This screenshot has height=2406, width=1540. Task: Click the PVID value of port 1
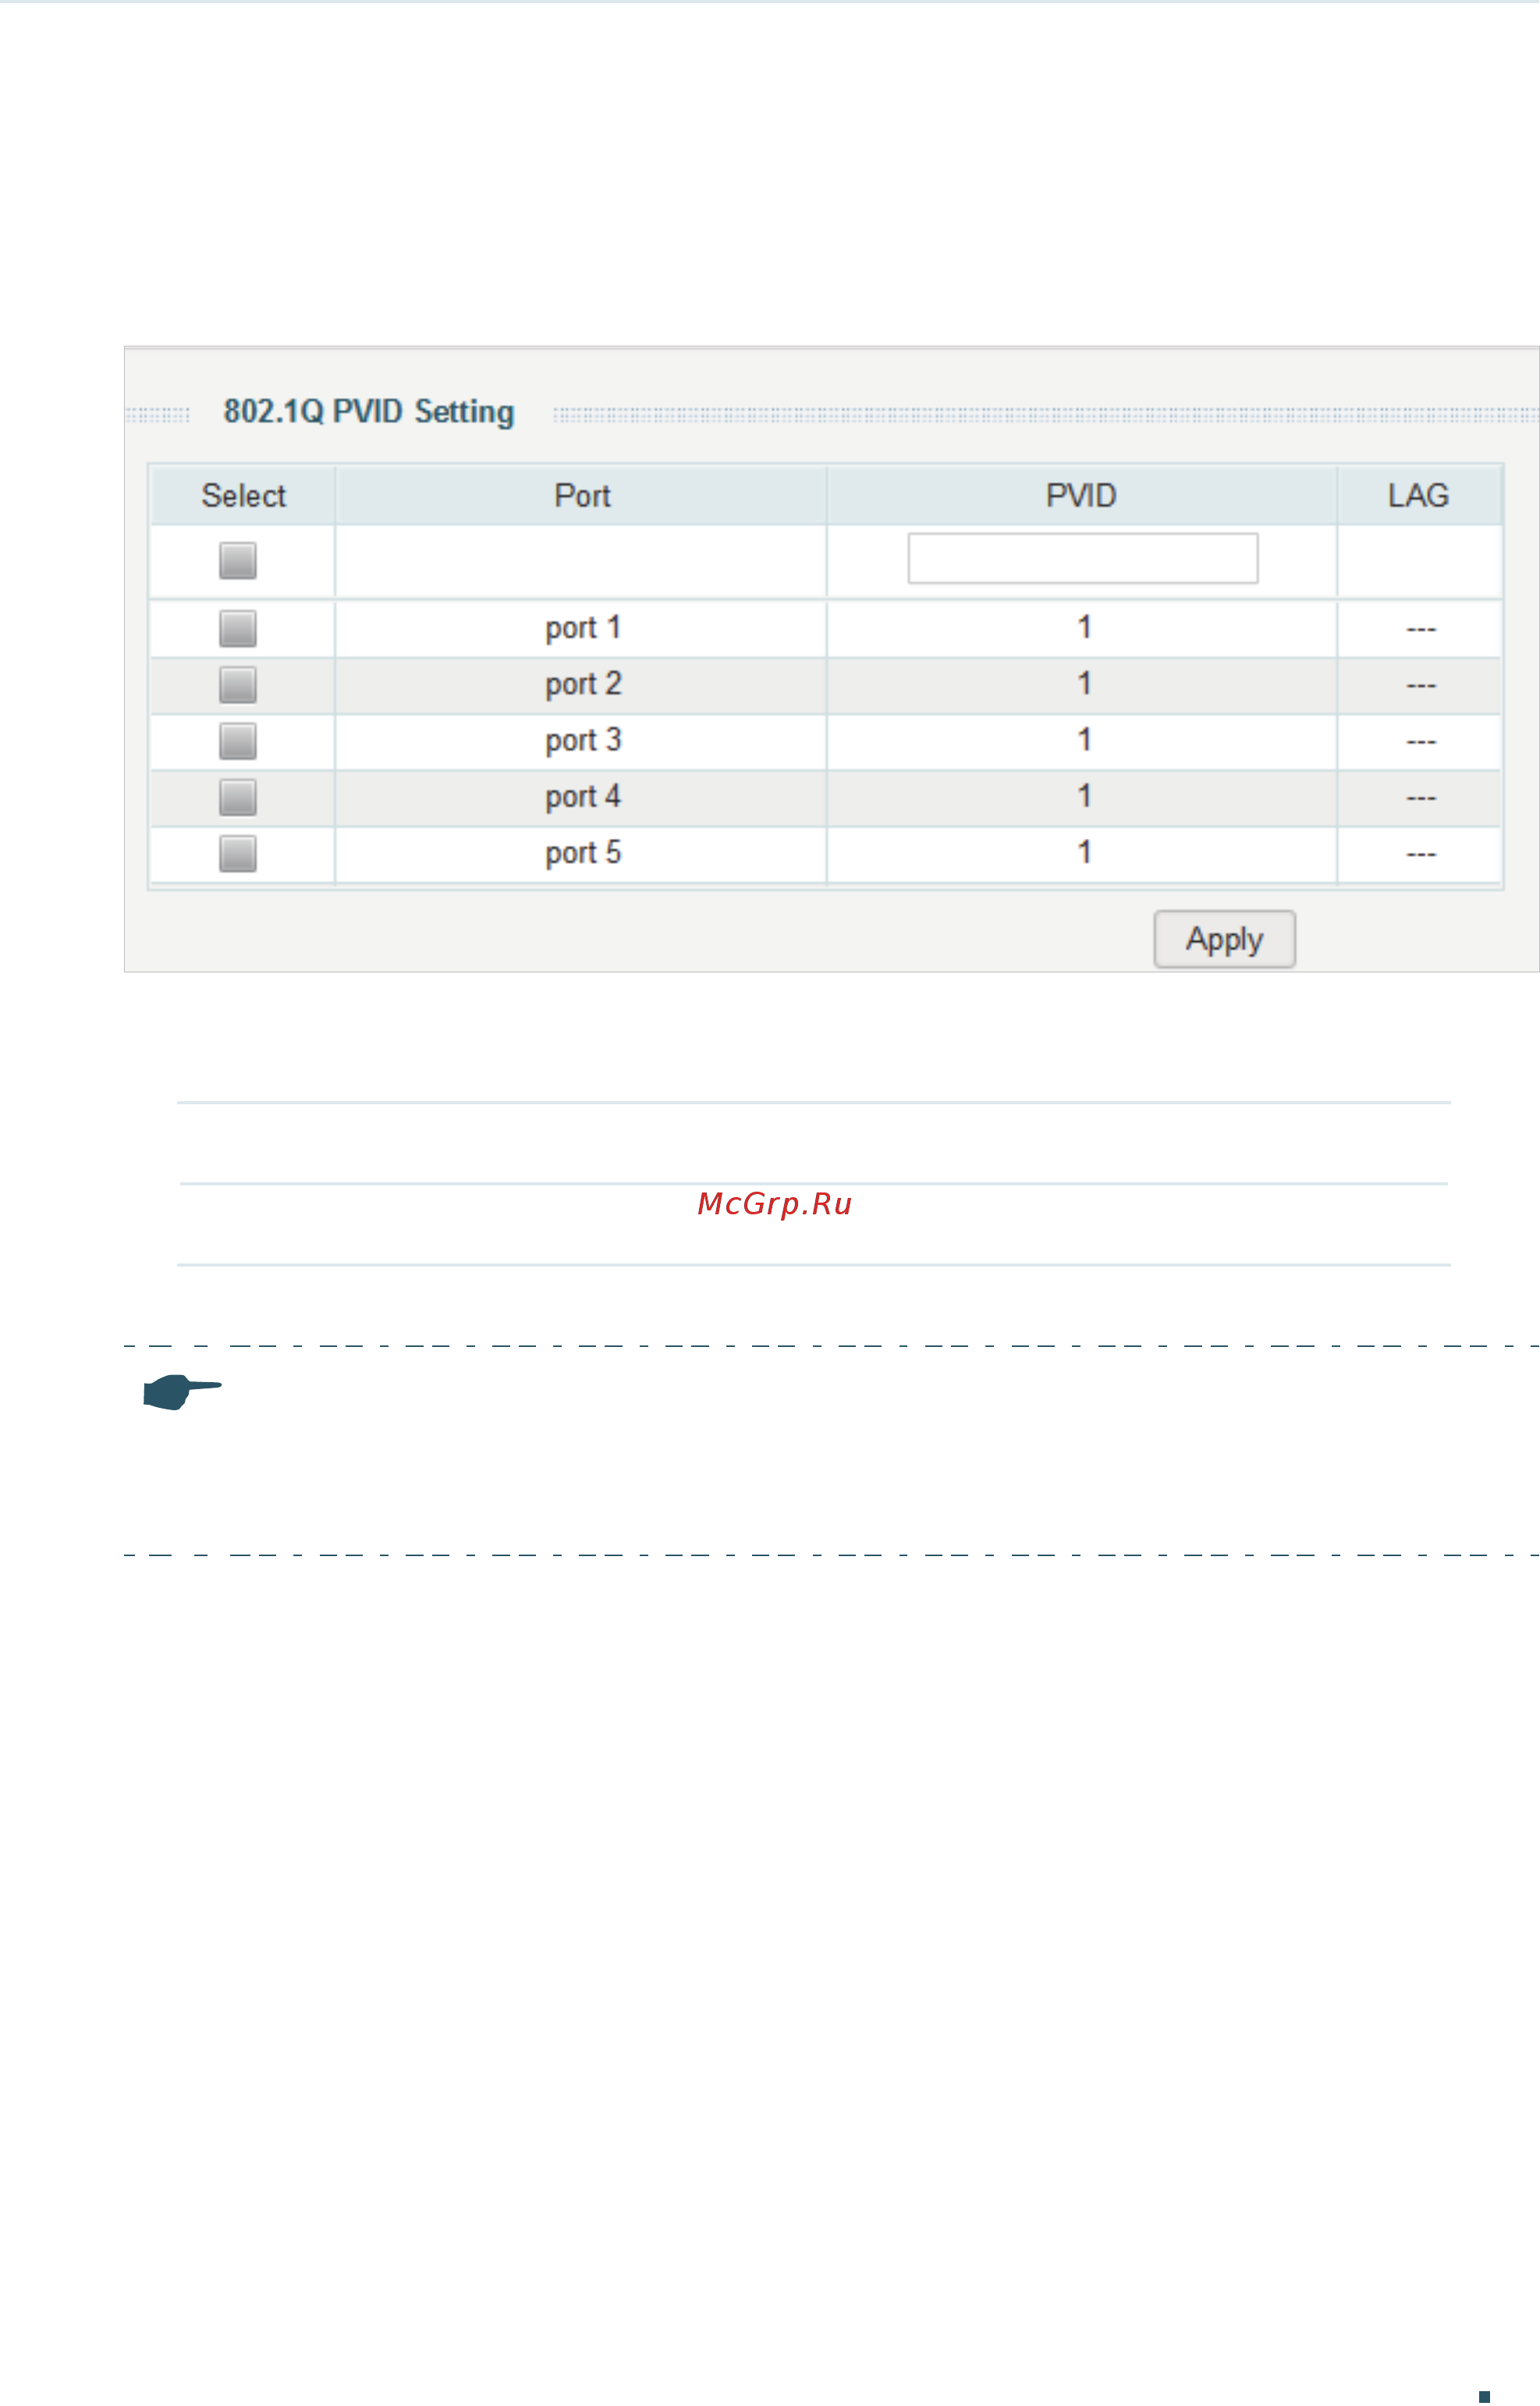(1083, 628)
